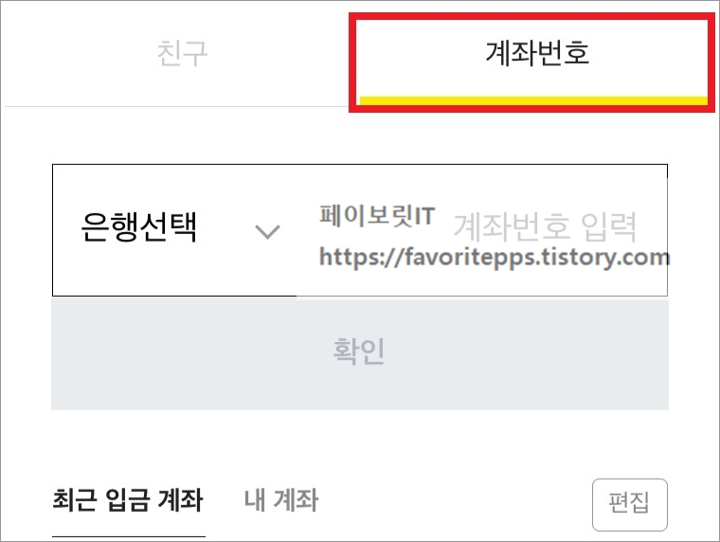Expand the 은행선택 chevron arrow
This screenshot has height=542, width=720.
coord(267,232)
